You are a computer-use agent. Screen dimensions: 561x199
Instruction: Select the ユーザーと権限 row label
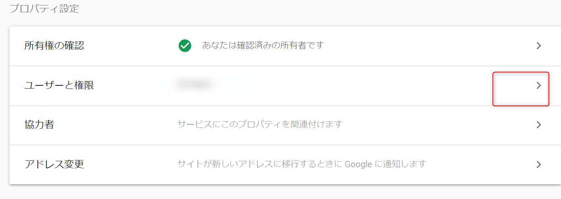click(x=59, y=85)
